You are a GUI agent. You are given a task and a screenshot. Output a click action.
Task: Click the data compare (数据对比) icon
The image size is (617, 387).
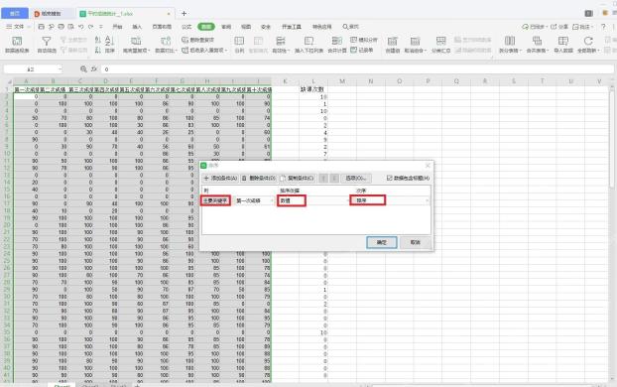[166, 41]
